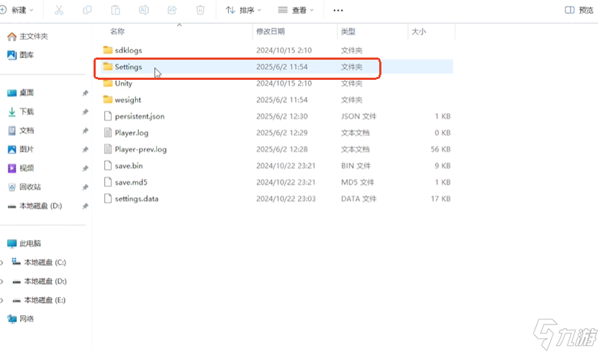Toggle the Preview (预览) pane

click(x=579, y=10)
